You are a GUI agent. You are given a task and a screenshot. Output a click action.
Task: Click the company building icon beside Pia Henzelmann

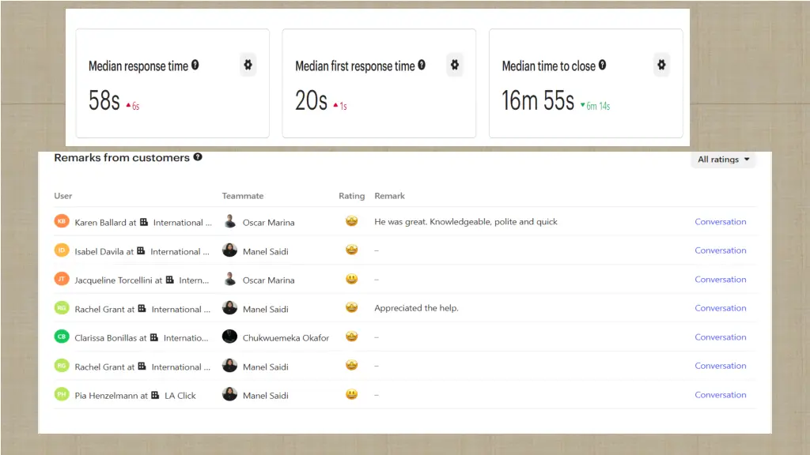tap(156, 395)
